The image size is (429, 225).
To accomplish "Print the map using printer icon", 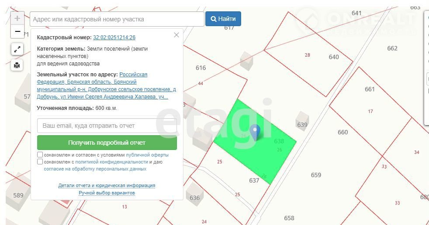I will (17, 65).
